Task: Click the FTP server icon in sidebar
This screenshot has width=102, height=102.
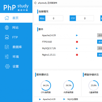Action: pyautogui.click(x=7, y=37)
